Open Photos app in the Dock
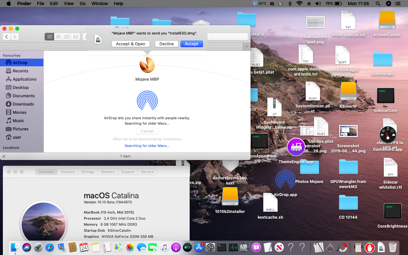Image resolution: width=408 pixels, height=255 pixels. point(130,247)
